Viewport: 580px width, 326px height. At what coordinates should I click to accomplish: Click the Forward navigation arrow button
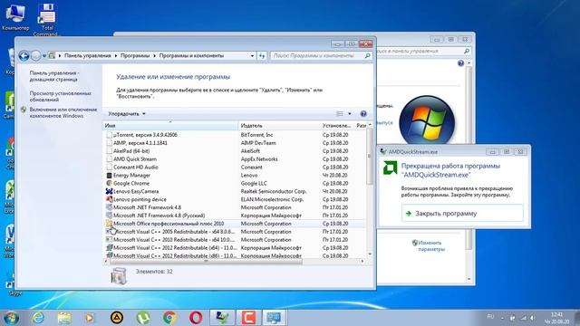pos(36,56)
